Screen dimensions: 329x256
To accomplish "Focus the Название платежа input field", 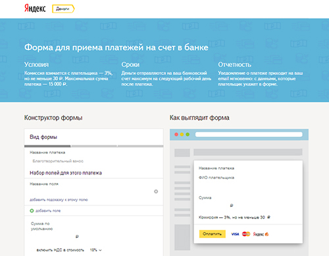I will pyautogui.click(x=93, y=161).
